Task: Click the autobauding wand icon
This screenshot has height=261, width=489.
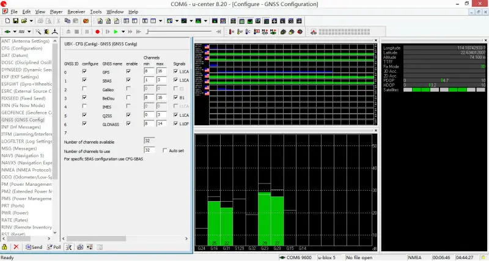Action: [x=38, y=32]
